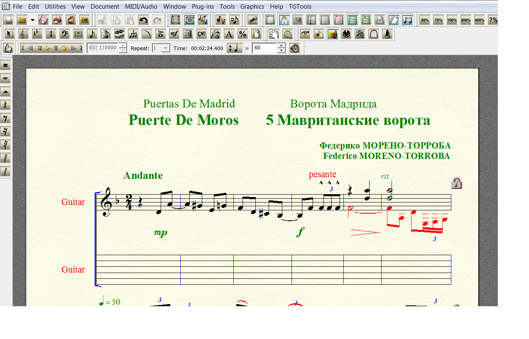
Task: Select the Graphics shapes tool
Action: tap(332, 34)
